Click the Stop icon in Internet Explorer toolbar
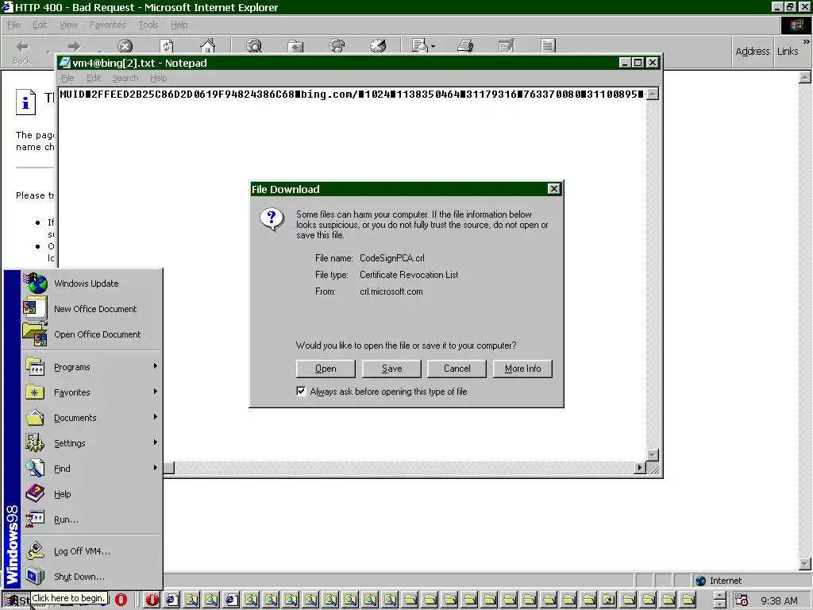 pyautogui.click(x=125, y=47)
